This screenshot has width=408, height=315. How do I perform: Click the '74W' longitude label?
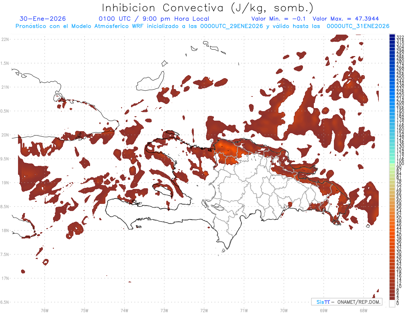click(x=124, y=310)
